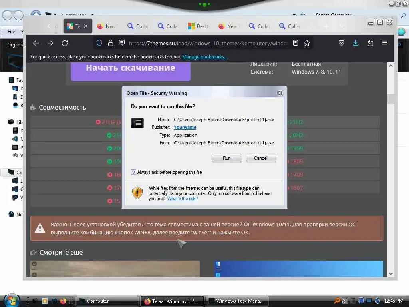The image size is (409, 307).
Task: Click Cancel in Security Warning dialog
Action: (261, 158)
